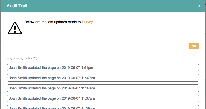Click the time in the third 11:37am entry
Screen dimensions: 206x109
click(x=88, y=98)
